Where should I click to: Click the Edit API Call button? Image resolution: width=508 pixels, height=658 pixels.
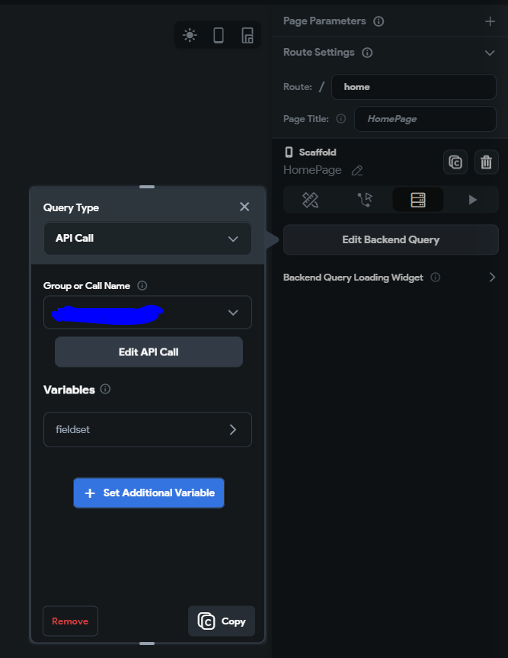tap(148, 351)
